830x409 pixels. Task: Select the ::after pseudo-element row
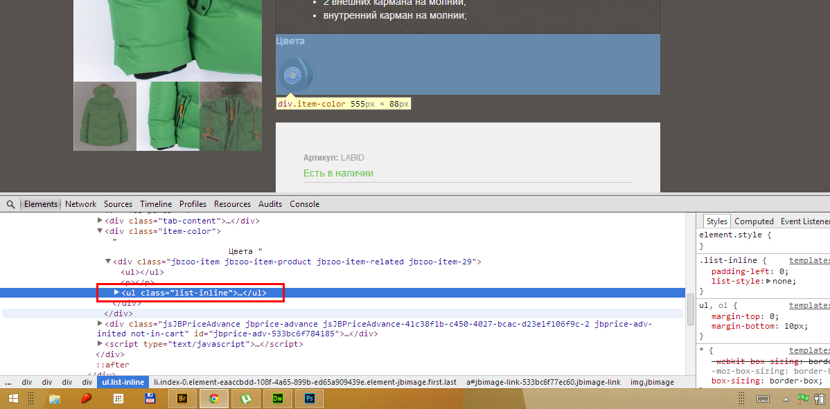113,365
